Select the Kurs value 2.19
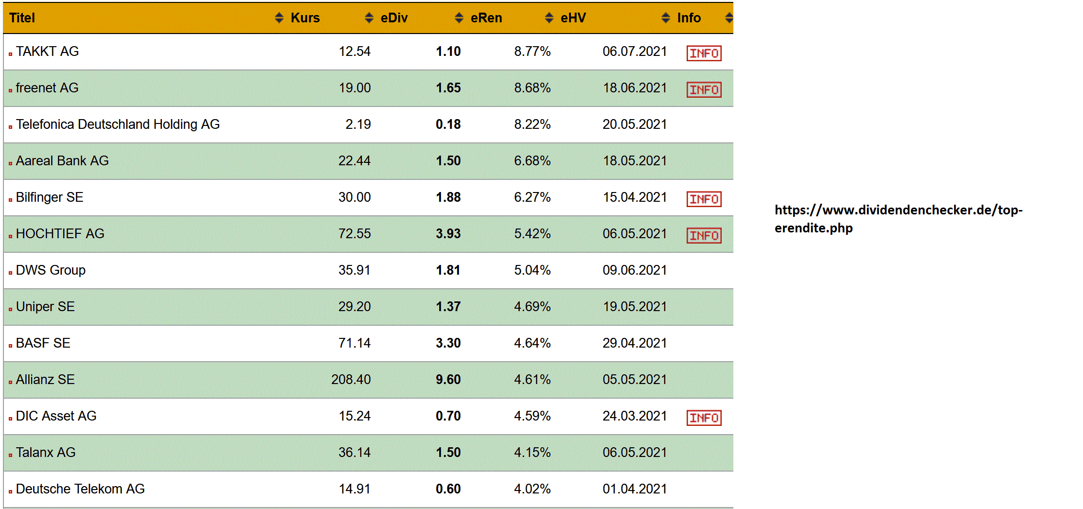The image size is (1083, 509). coord(358,124)
